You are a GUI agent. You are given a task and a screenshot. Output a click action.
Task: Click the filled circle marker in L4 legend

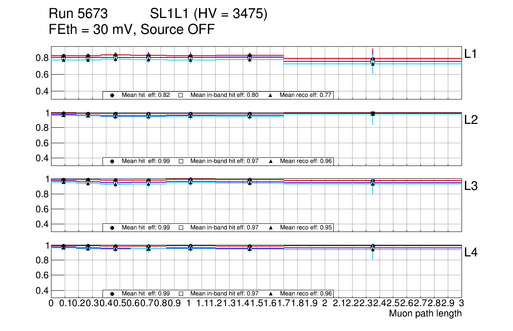pos(112,294)
